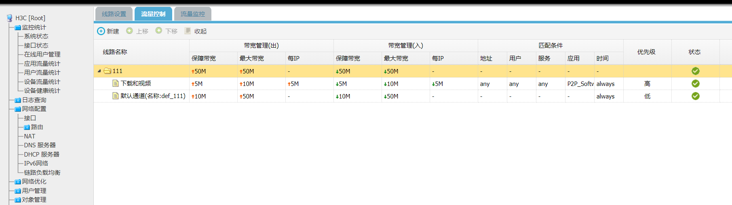Open 系统状态 in the tree
This screenshot has height=205, width=732.
point(36,36)
